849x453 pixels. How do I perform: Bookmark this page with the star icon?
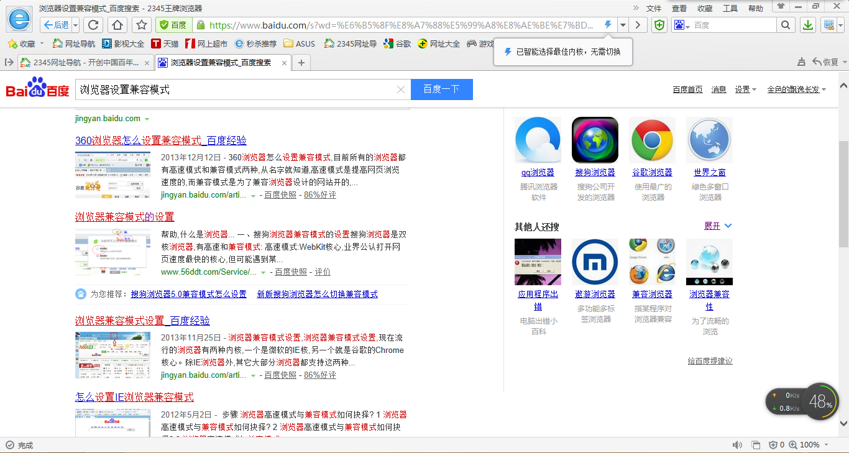click(142, 25)
